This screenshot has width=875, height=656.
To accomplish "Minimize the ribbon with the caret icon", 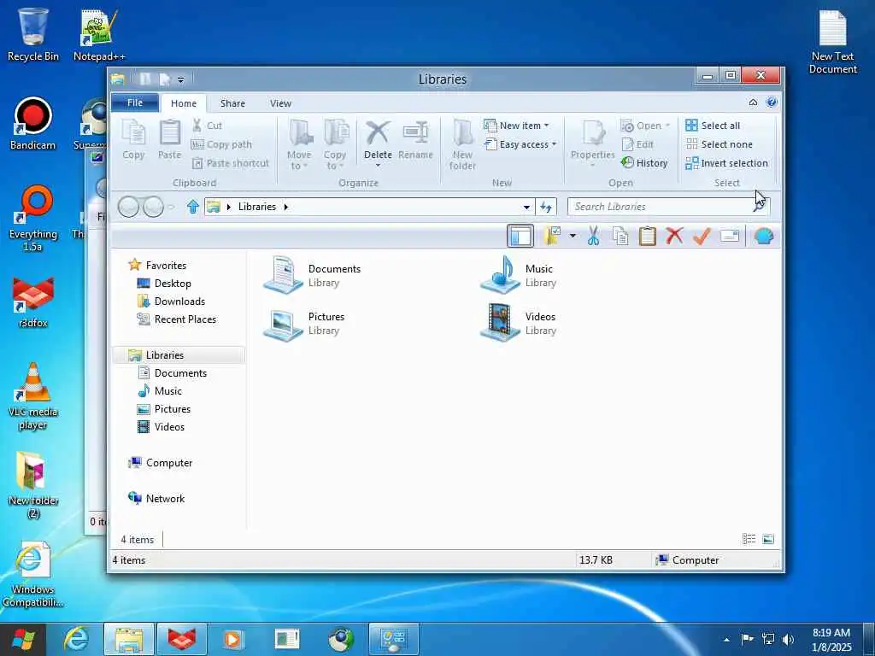I will (x=753, y=102).
